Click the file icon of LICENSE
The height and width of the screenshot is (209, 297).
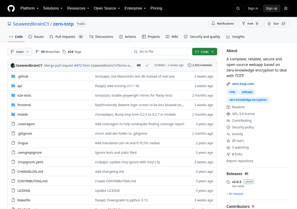(13, 190)
